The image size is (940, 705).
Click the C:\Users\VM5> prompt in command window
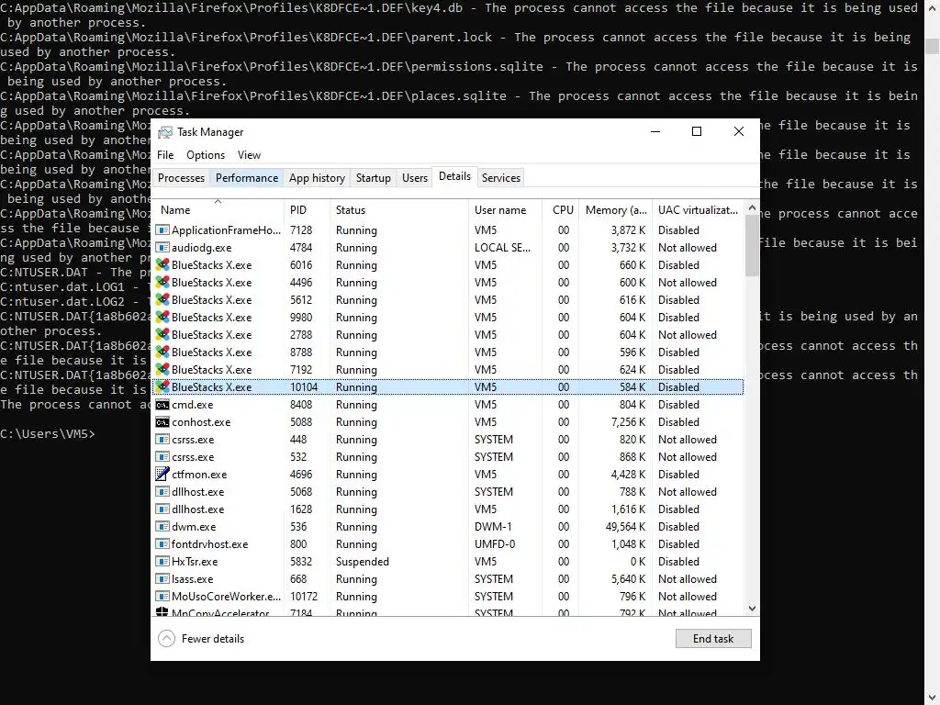pyautogui.click(x=48, y=433)
